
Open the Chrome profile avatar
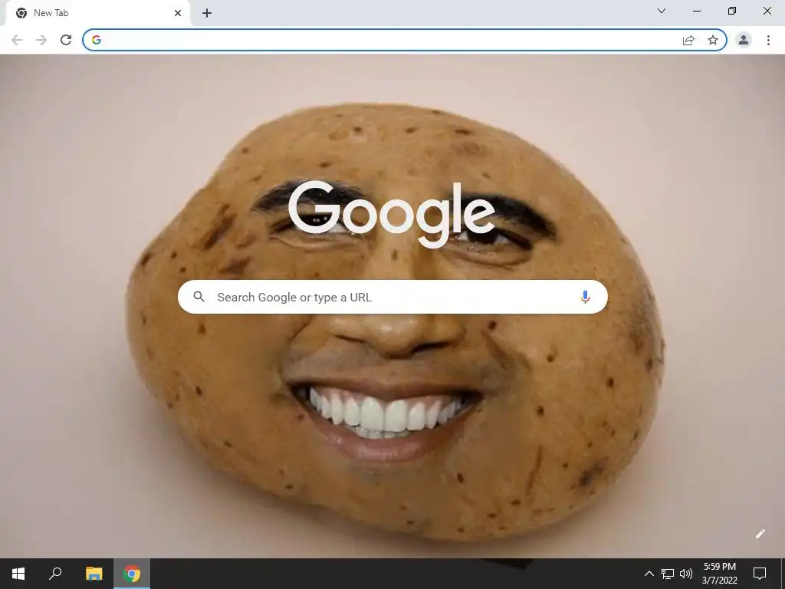[x=744, y=40]
